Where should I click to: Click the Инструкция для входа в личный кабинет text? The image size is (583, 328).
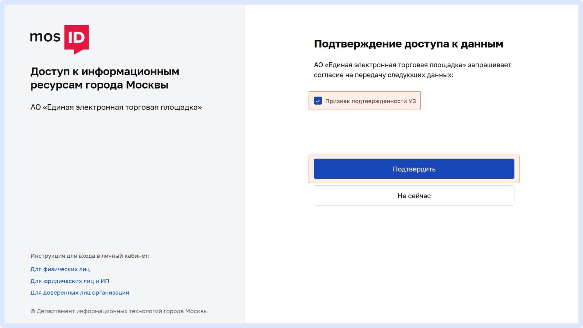90,256
